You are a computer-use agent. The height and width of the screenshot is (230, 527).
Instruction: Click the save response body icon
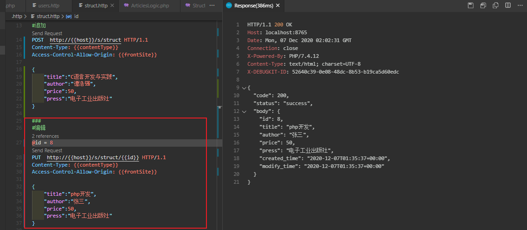click(483, 6)
